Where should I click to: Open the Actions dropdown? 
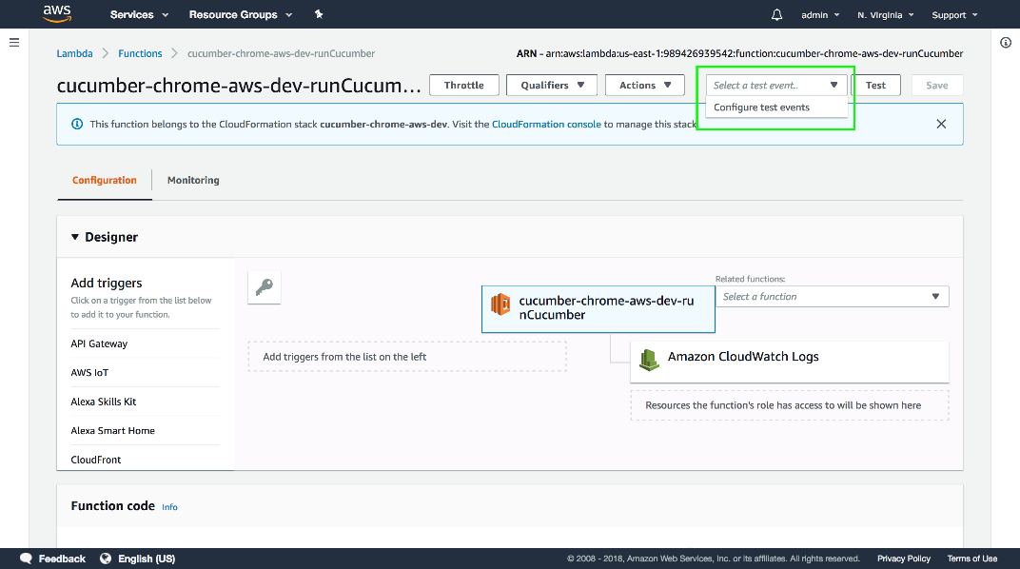click(x=644, y=86)
